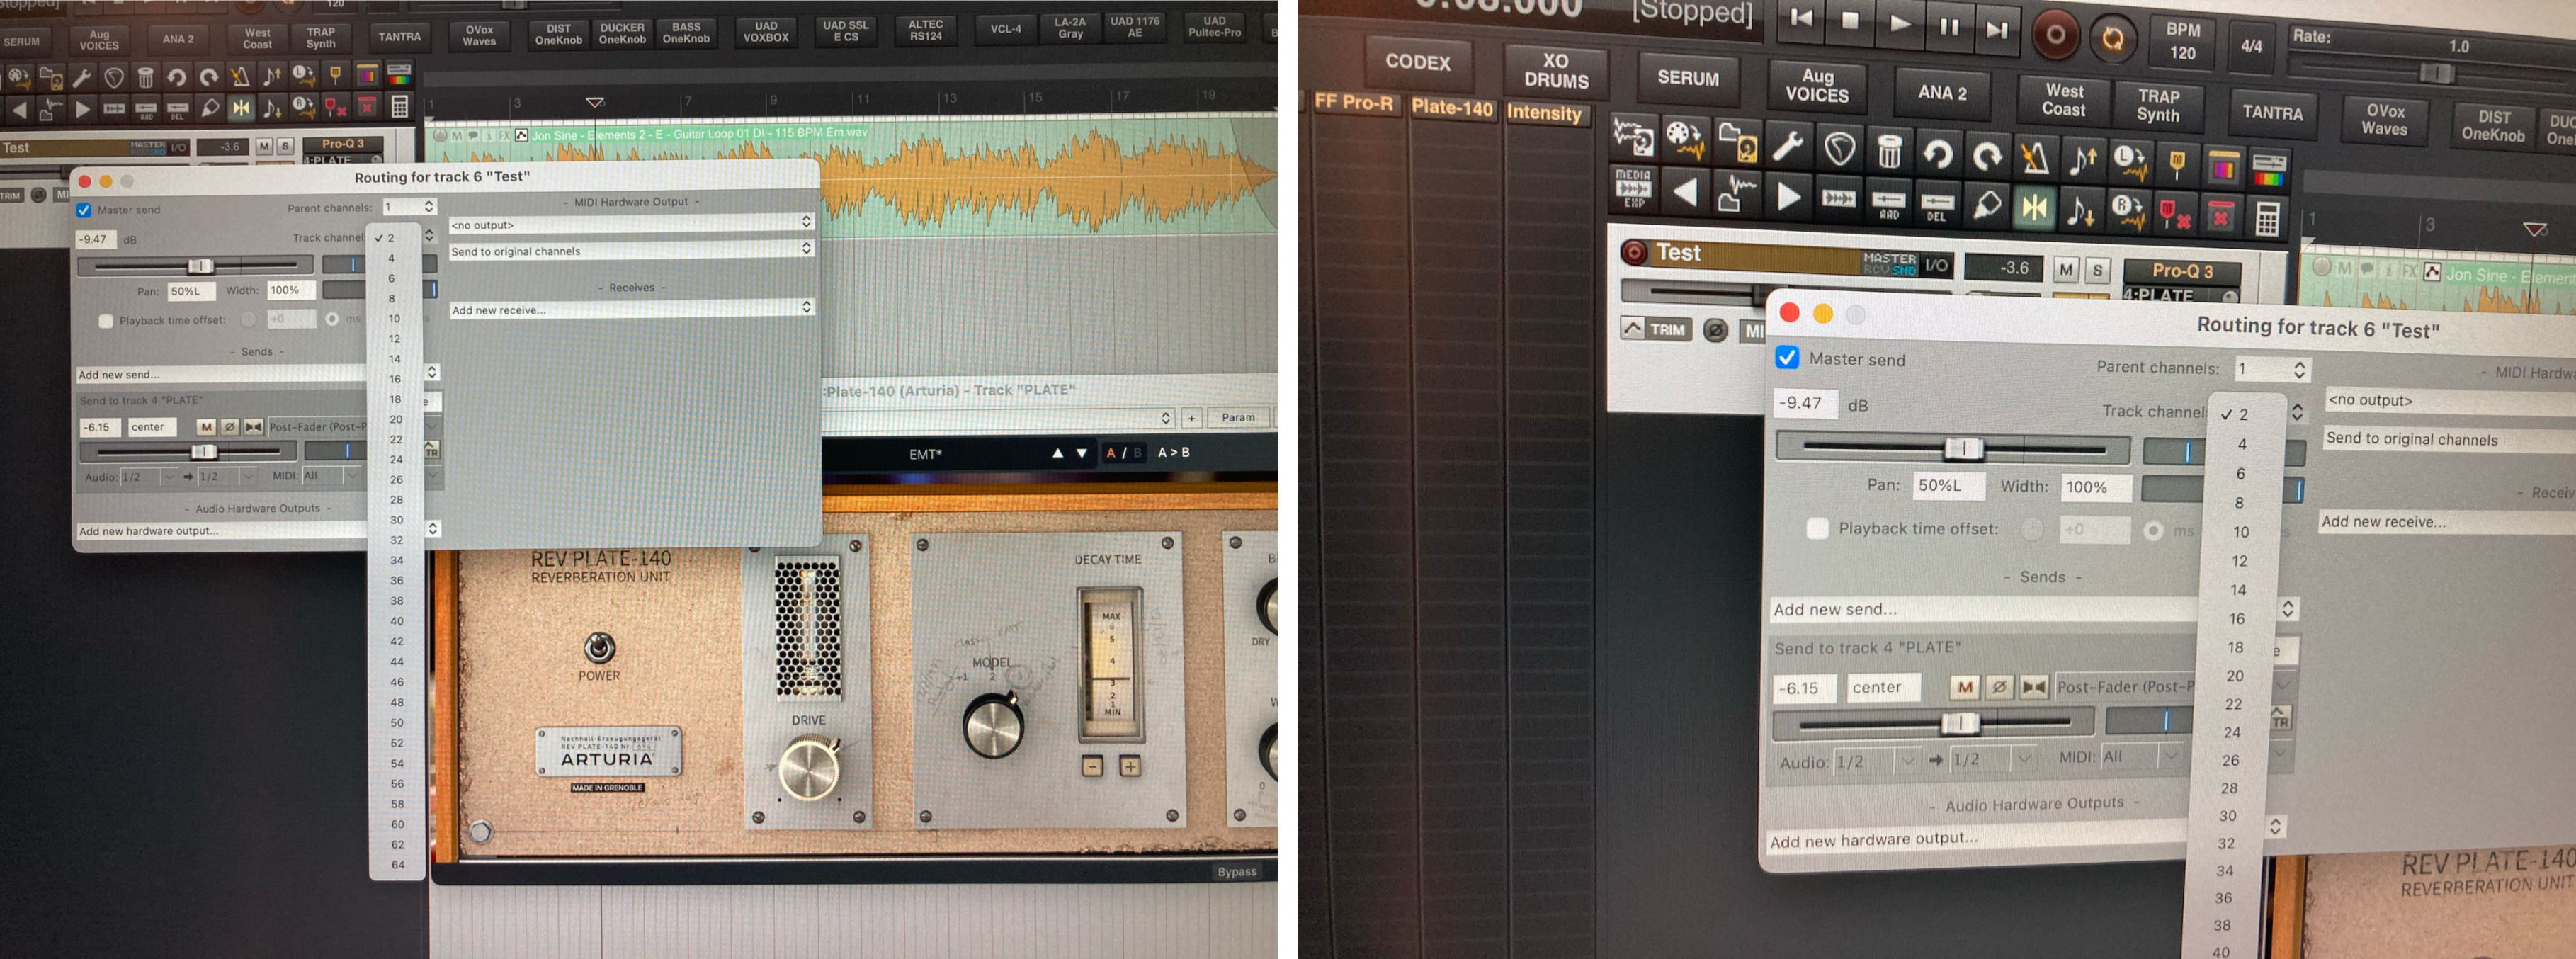
Task: Select 64 in the track channels list
Action: [398, 864]
